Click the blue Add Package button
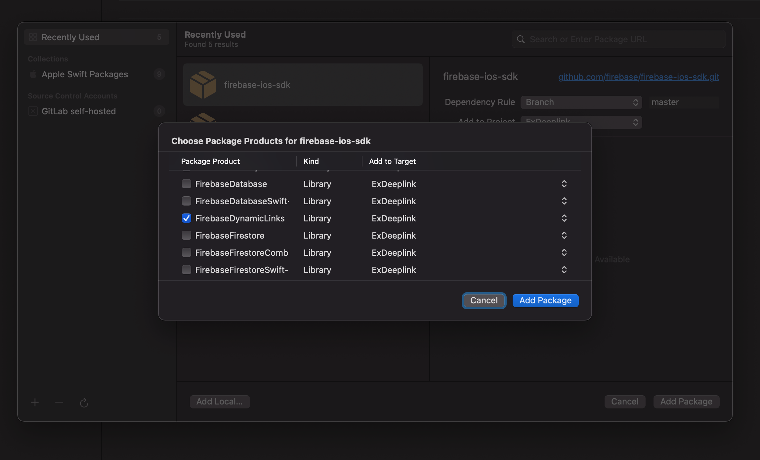Viewport: 760px width, 460px height. point(545,300)
